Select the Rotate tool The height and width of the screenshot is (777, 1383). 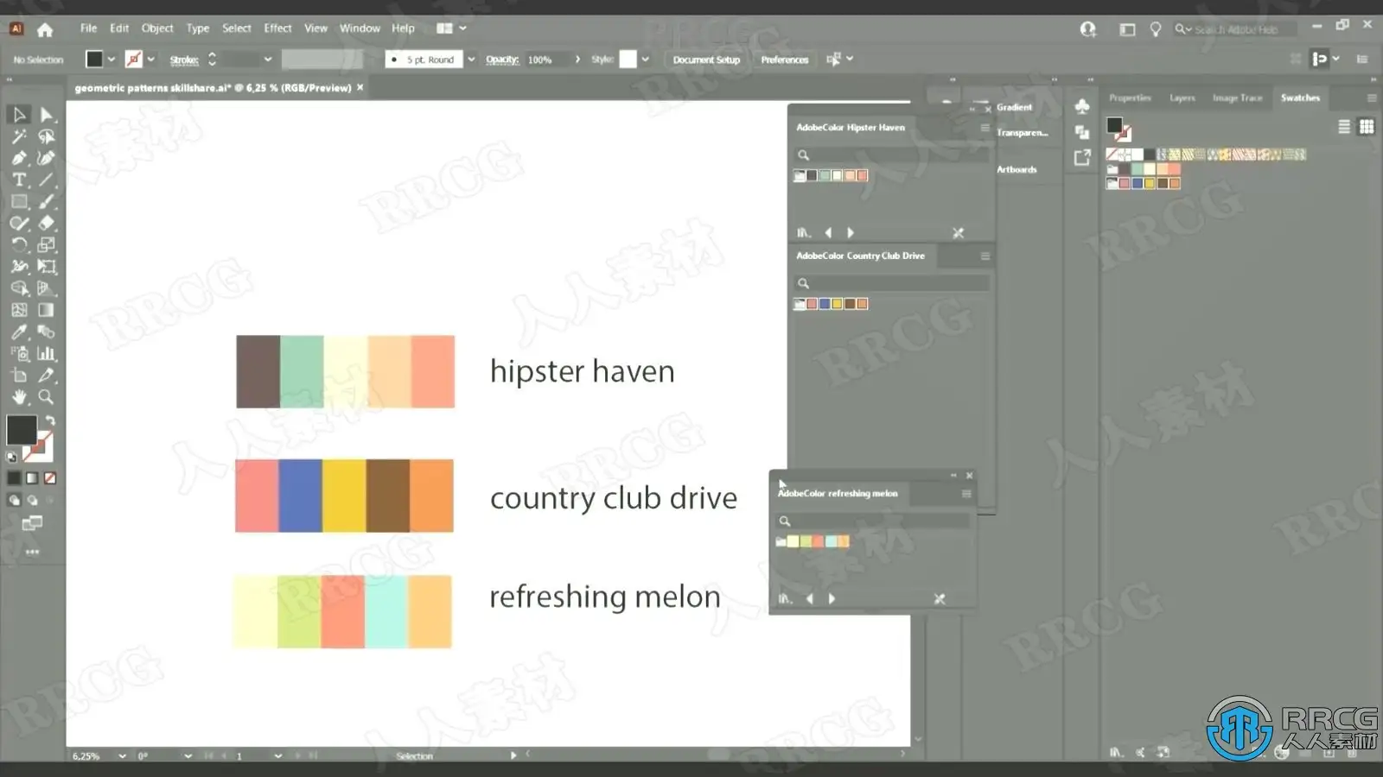19,245
